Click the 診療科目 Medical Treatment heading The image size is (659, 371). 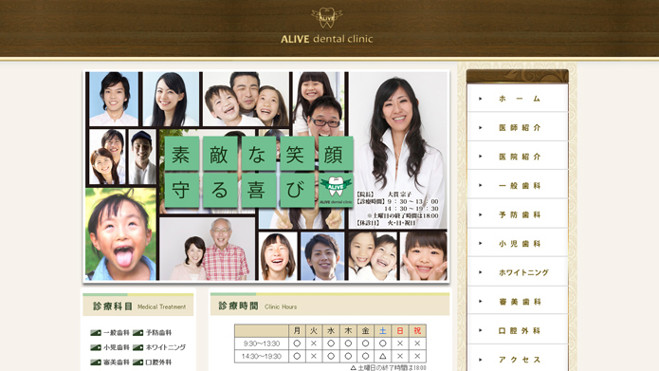[138, 306]
